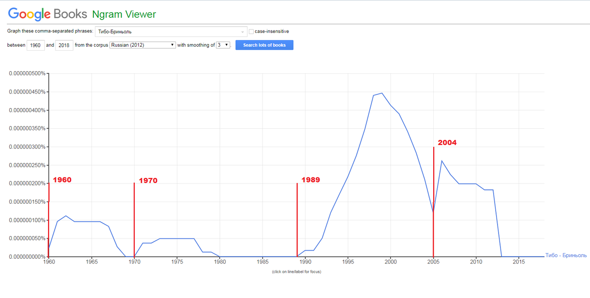The image size is (590, 298).
Task: Open the phrase field dropdown arrow
Action: point(242,32)
